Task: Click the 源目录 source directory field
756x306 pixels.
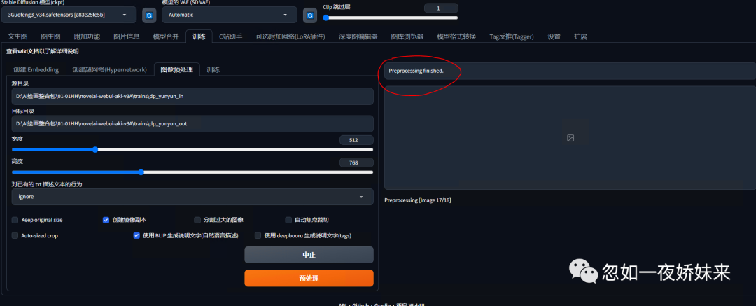Action: click(192, 96)
